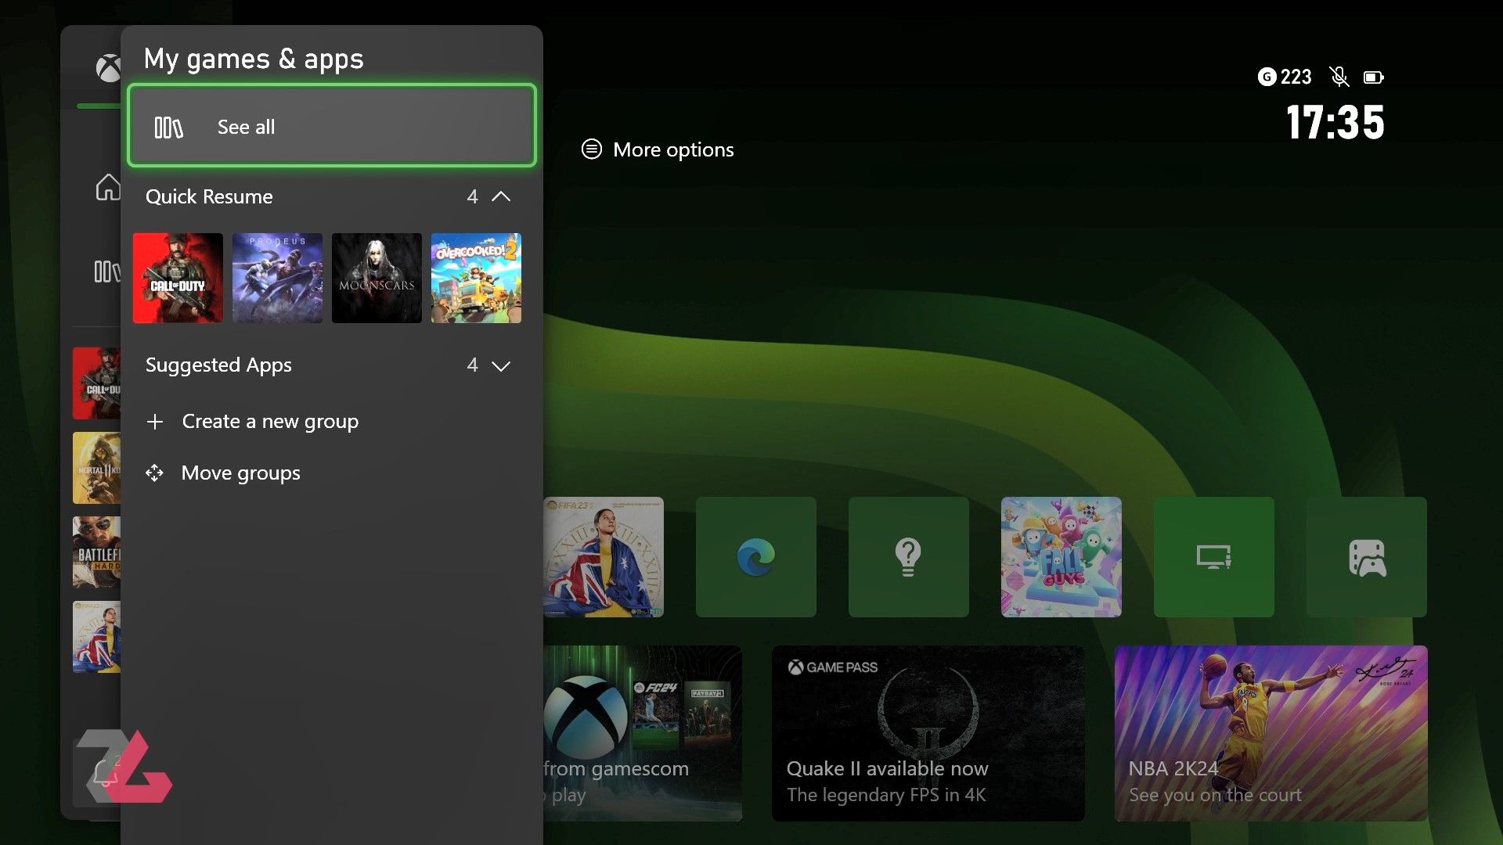Open notifications bell icon
The height and width of the screenshot is (845, 1503).
(105, 774)
